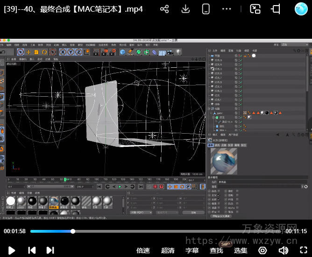Click the round cyan avatar icon

pyautogui.click(x=301, y=9)
